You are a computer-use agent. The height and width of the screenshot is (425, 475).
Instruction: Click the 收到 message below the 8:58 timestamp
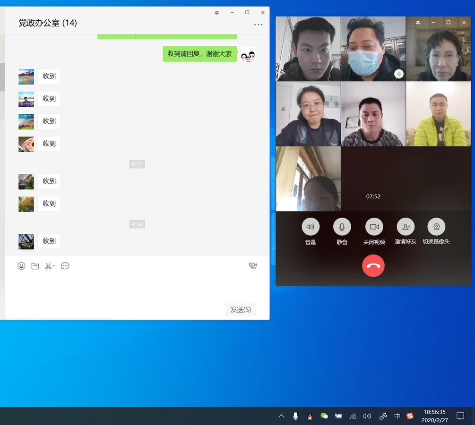[x=49, y=241]
